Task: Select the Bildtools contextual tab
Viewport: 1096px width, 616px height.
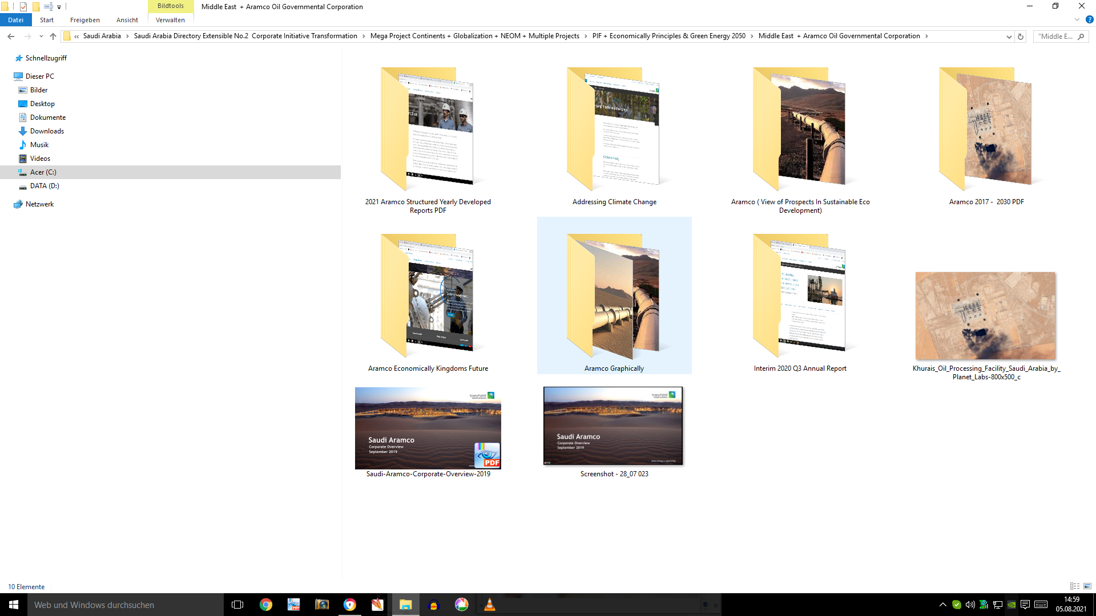Action: click(171, 6)
